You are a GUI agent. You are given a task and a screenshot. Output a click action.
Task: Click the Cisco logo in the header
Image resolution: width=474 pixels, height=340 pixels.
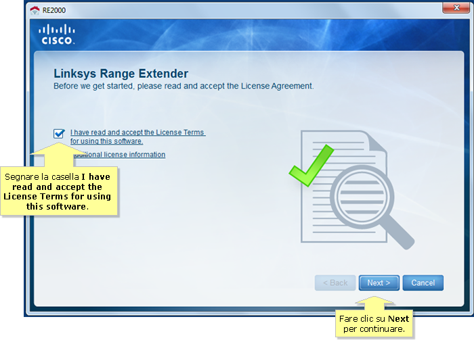pyautogui.click(x=57, y=34)
